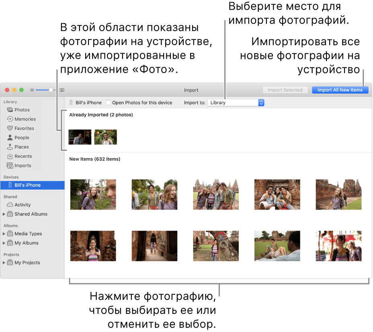Click the Activity cloud icon
The image size is (373, 332).
10,205
